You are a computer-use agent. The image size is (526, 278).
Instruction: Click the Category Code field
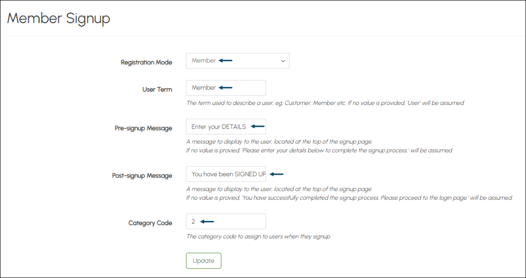coord(226,221)
